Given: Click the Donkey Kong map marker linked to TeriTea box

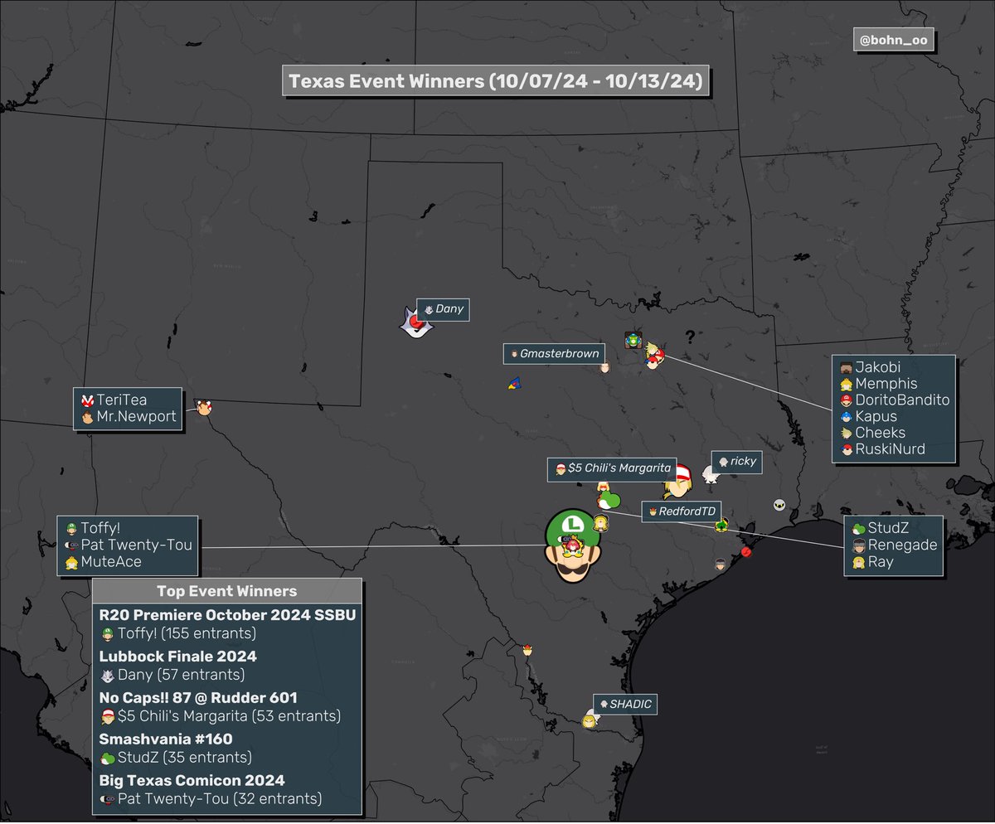Looking at the screenshot, I should point(204,406).
